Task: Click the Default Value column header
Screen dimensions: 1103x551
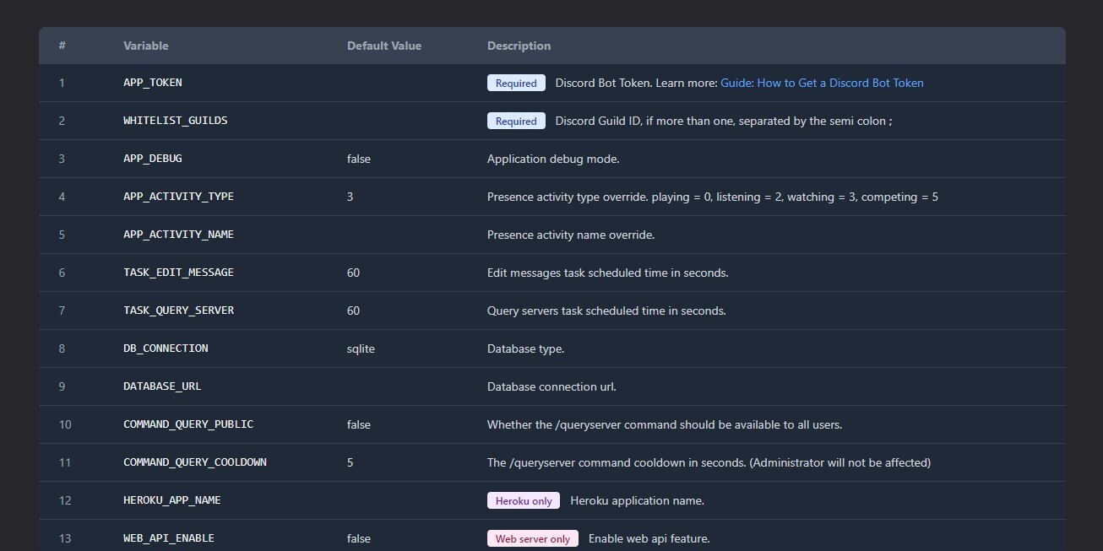Action: (x=383, y=46)
